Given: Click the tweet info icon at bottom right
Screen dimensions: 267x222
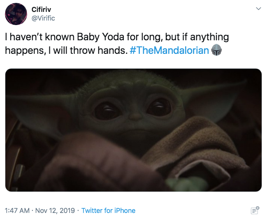Looking at the screenshot, I should (255, 210).
